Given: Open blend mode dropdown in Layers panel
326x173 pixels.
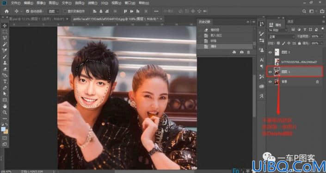Looking at the screenshot, I should pos(282,37).
